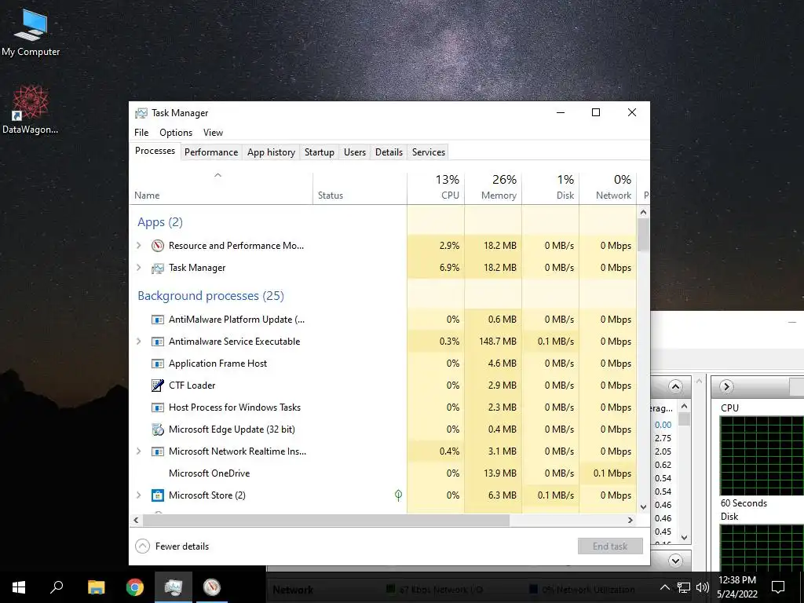
Task: Click the Task Manager process row icon
Action: click(x=157, y=268)
